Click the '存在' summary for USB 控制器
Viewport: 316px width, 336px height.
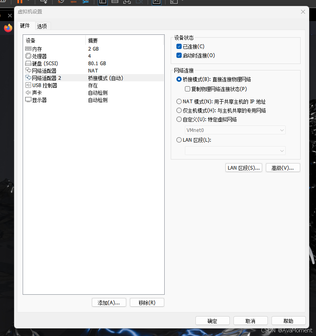[x=93, y=85]
